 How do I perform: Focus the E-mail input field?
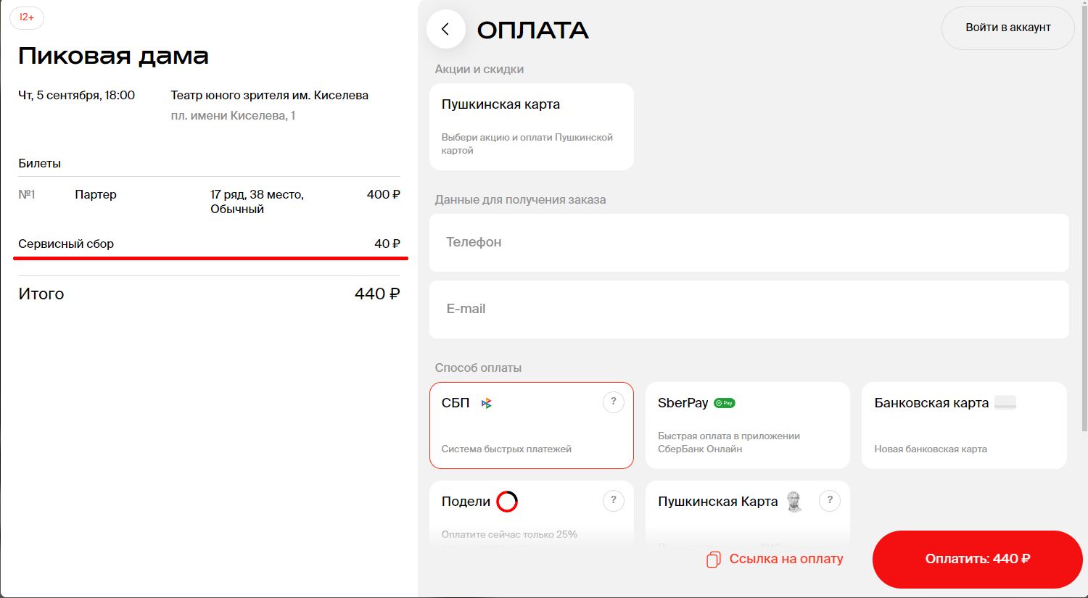point(749,310)
